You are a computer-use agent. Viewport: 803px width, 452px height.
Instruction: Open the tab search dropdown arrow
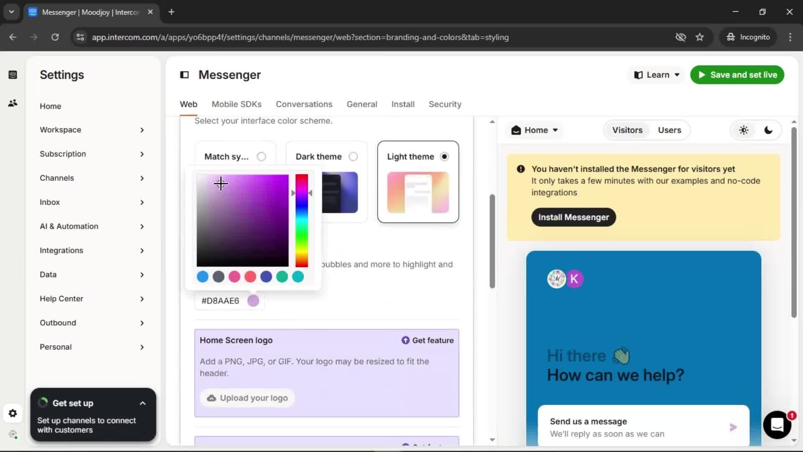point(12,12)
